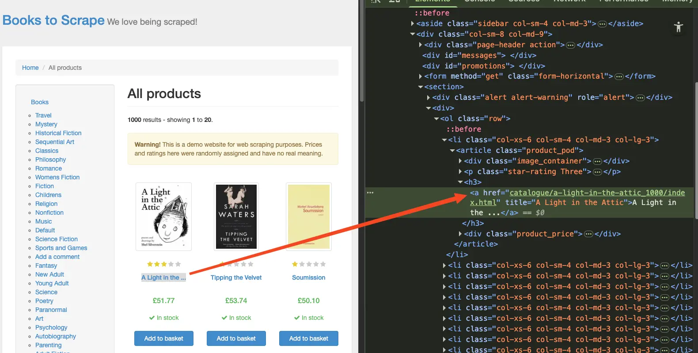Screen dimensions: 698x353
Task: Click the ellipsis badge on the product_price div
Action: pos(588,234)
